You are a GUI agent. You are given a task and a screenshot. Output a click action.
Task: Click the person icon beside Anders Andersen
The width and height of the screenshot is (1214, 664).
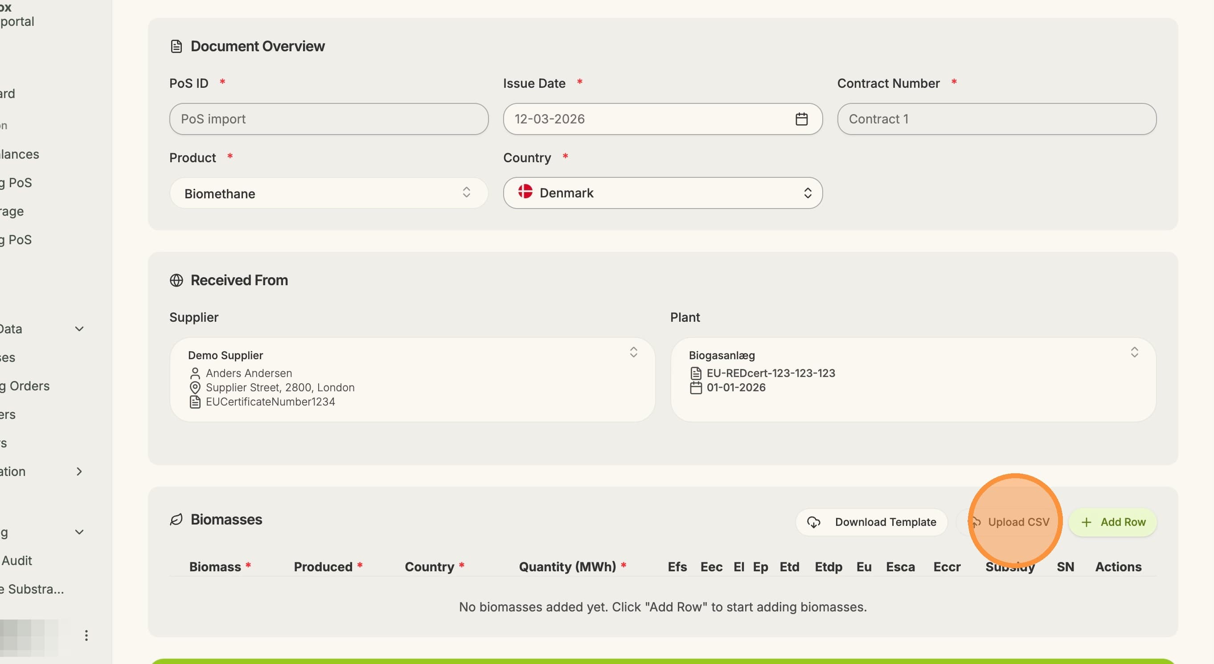(195, 373)
